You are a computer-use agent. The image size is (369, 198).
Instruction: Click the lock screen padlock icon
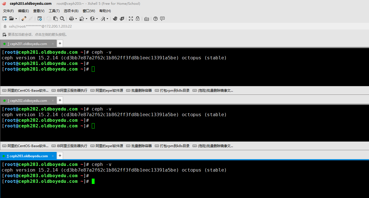[x=138, y=19]
